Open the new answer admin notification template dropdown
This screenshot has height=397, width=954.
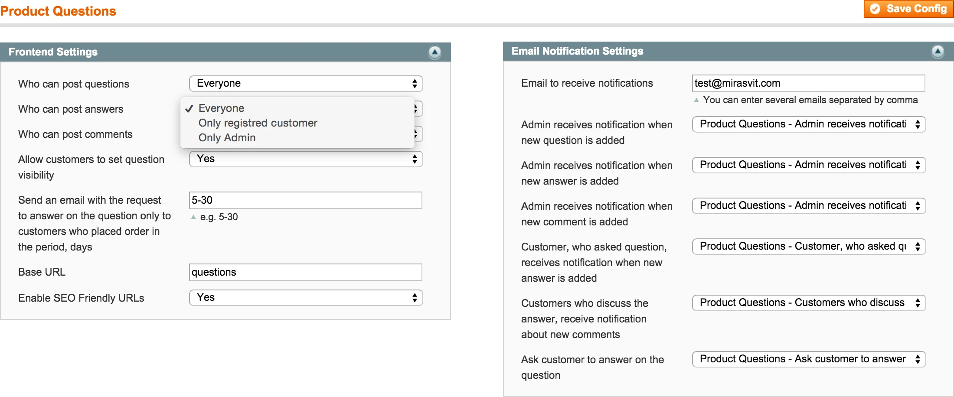point(808,165)
